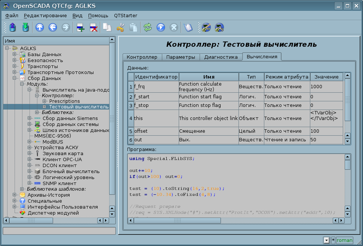Expand the Prescriptions controller node

tap(44, 101)
